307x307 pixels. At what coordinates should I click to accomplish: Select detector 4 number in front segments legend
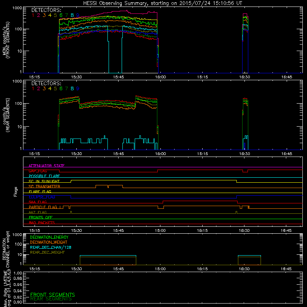click(x=50, y=15)
